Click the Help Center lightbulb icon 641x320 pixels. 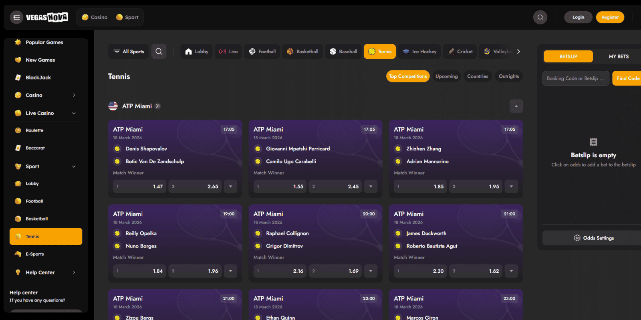coord(18,272)
